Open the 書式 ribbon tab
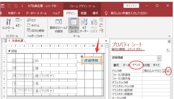174x99 pixels. tap(95, 13)
